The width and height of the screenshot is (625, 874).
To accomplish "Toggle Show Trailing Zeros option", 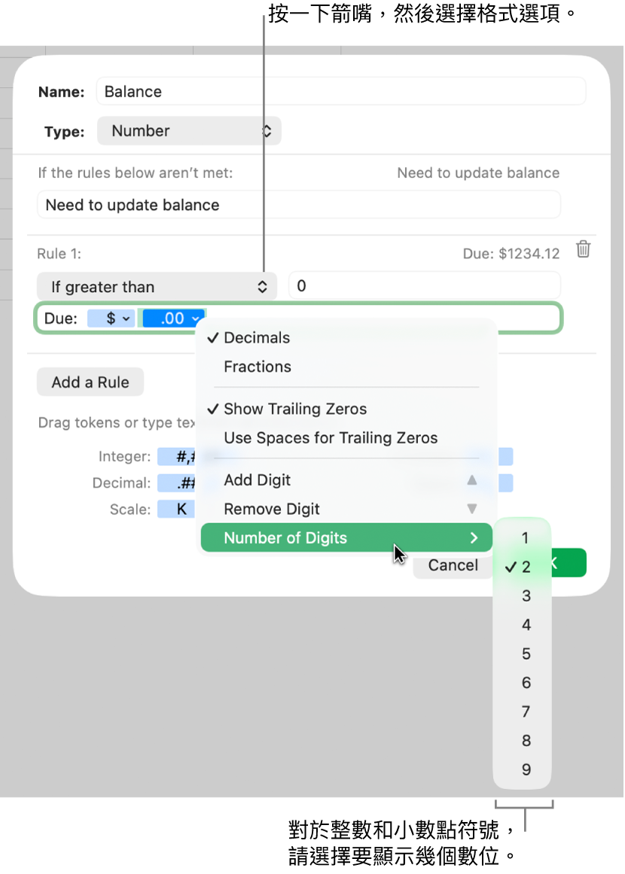I will pos(294,410).
